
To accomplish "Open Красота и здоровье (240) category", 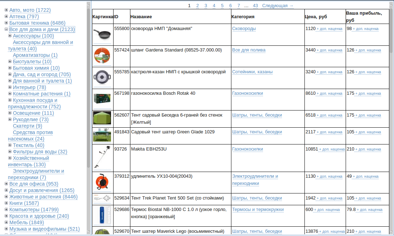I will (x=39, y=216).
